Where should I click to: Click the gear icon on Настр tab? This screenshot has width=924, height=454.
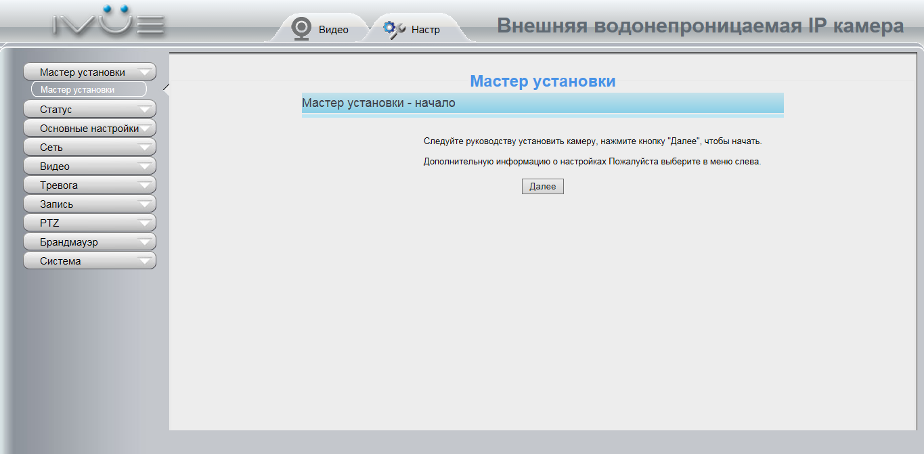click(394, 29)
